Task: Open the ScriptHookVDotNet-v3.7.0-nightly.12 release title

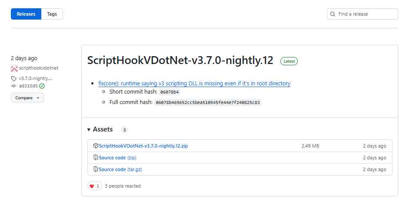Action: coord(180,61)
